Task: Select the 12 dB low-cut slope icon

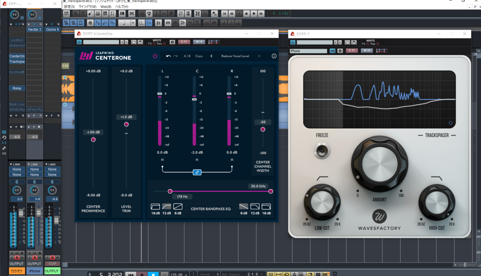Action: (x=167, y=207)
